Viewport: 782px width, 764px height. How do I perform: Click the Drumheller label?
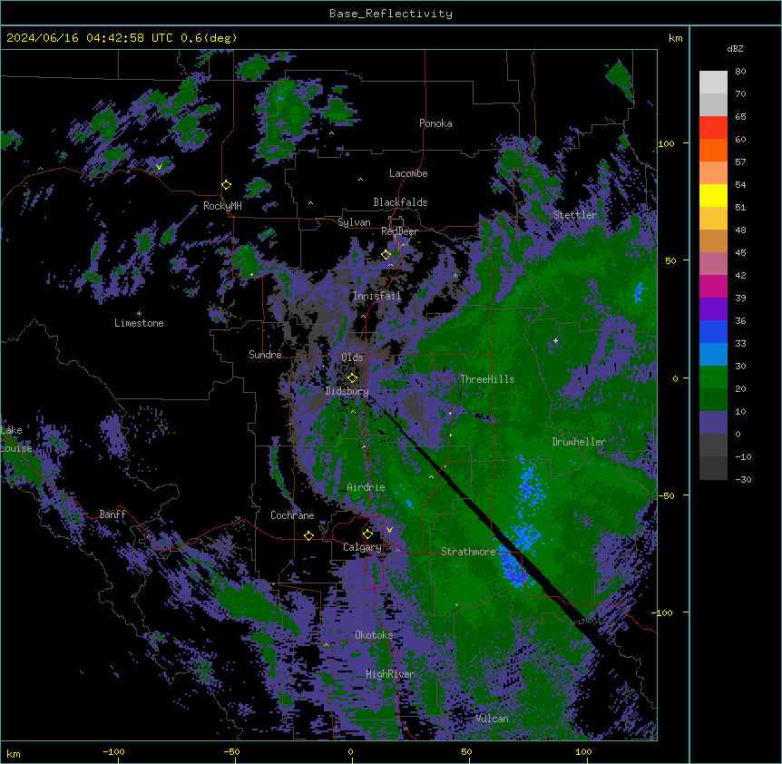579,442
